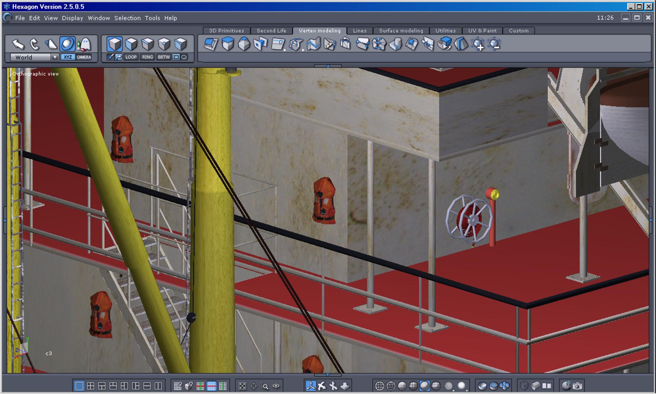656x394 pixels.
Task: Activate the rotate manipulator tool
Action: 34,44
